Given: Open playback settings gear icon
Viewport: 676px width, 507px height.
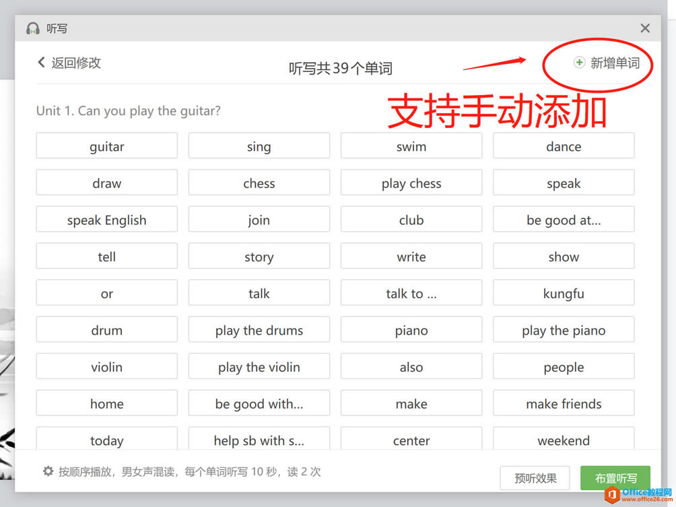Looking at the screenshot, I should coord(48,471).
